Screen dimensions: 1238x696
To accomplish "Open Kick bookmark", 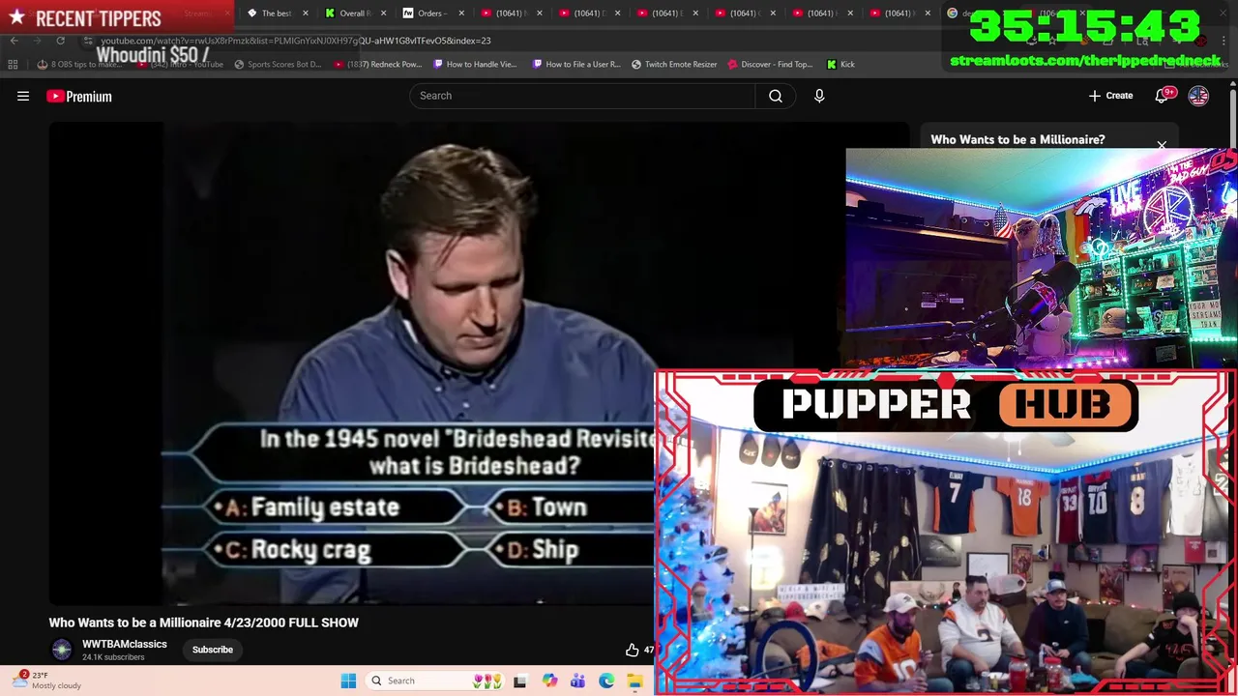I will 840,64.
